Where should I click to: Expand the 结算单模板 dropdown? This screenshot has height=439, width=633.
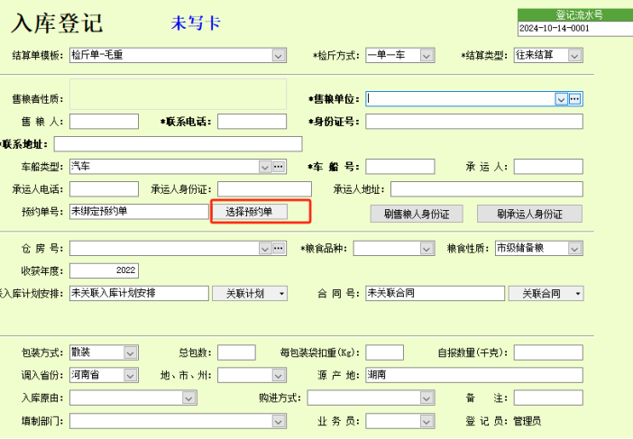[x=279, y=55]
